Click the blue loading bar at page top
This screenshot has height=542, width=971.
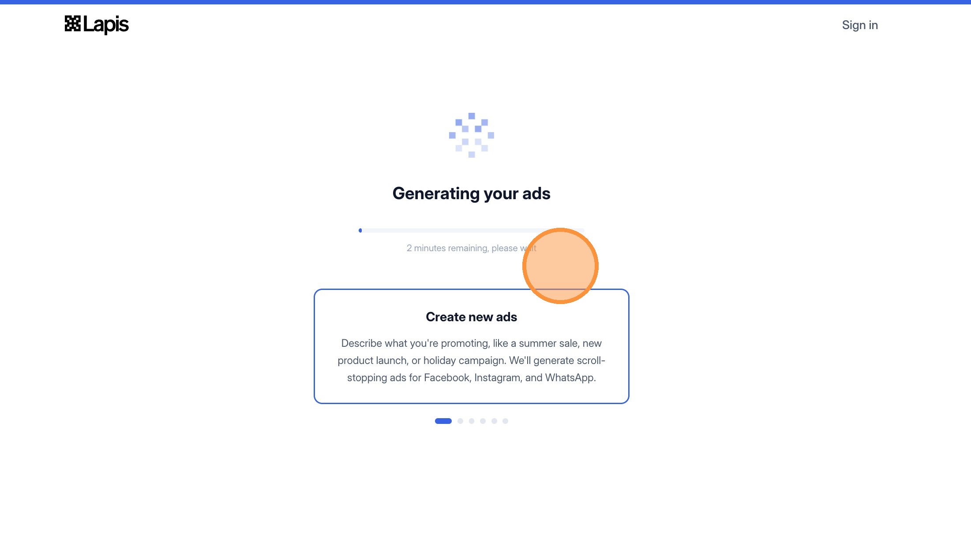tap(485, 2)
